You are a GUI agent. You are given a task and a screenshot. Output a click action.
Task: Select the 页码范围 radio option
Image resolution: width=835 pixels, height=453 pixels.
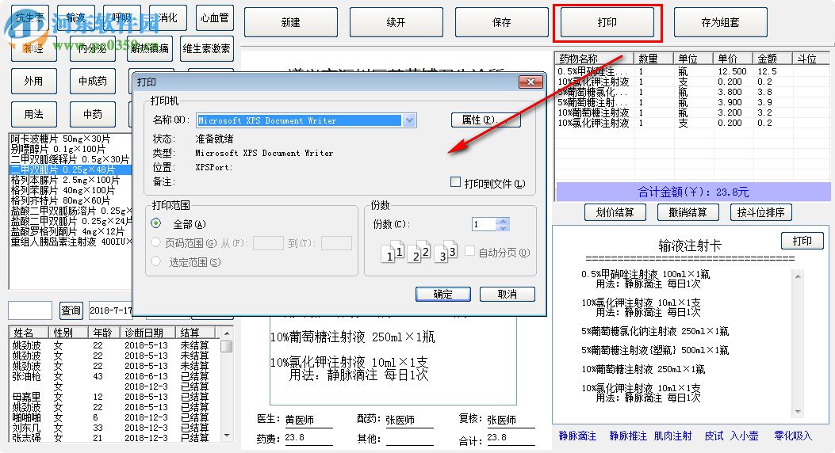(155, 242)
